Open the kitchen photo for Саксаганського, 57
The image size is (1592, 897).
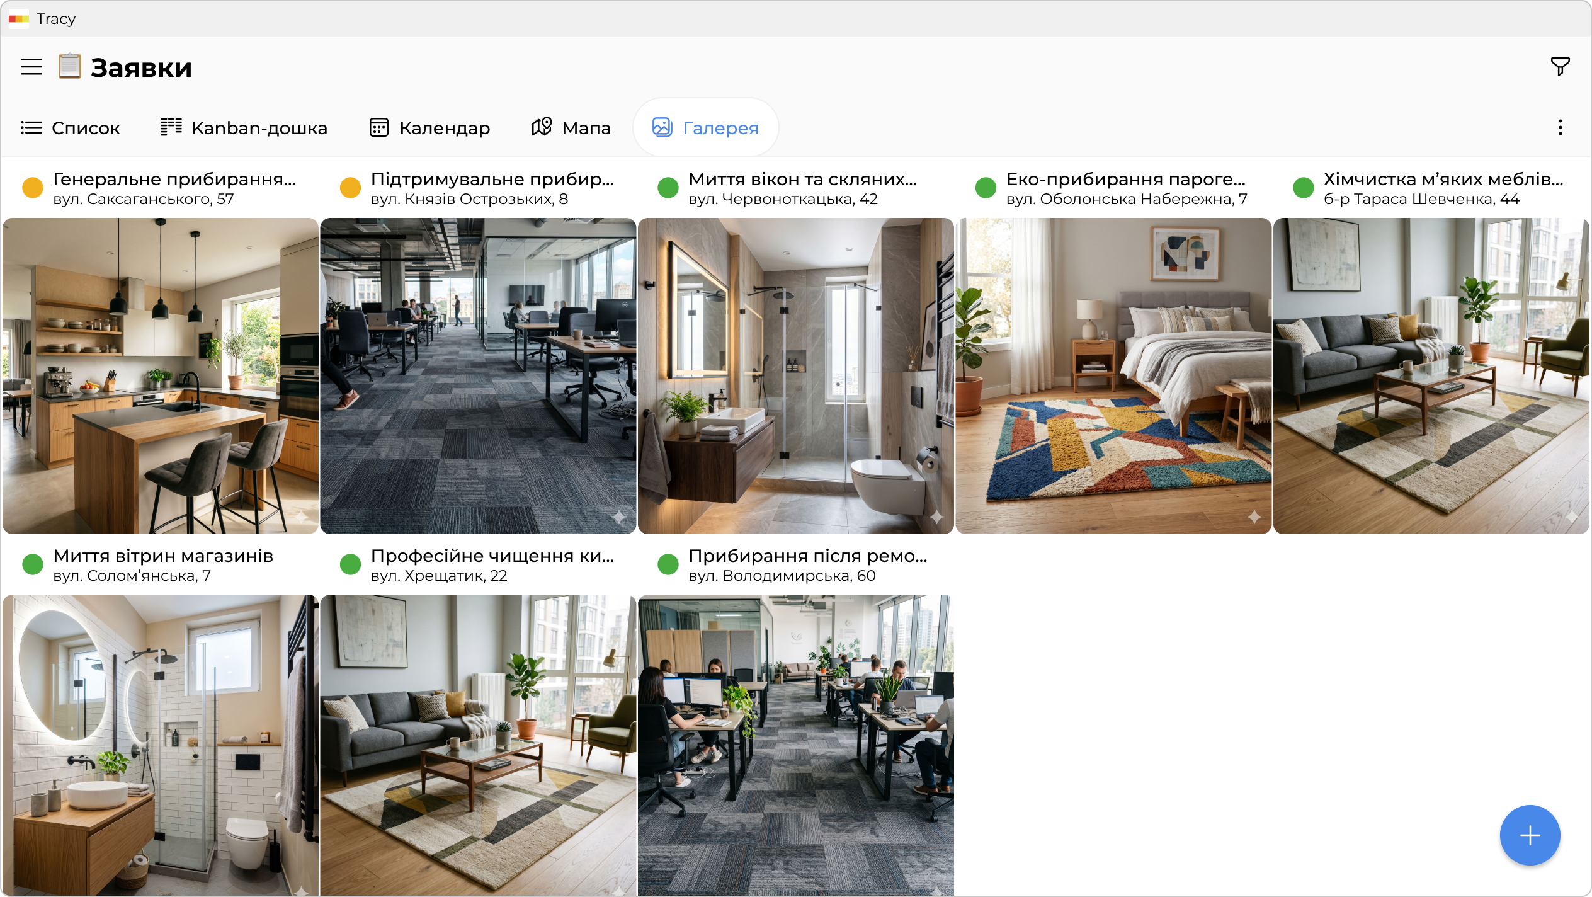[x=161, y=376]
